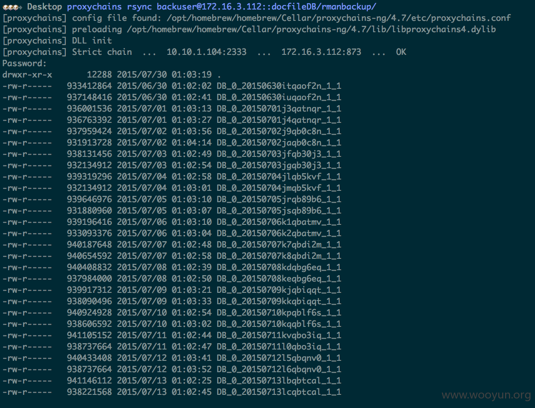Viewport: 535px width, 408px height.
Task: Click the proxychains.conf config path
Action: coord(339,18)
